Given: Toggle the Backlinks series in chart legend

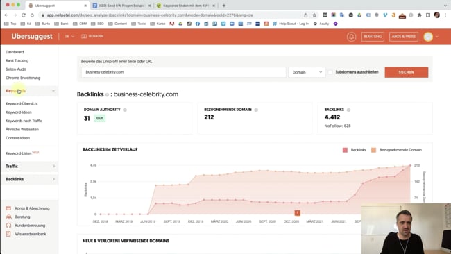Looking at the screenshot, I should point(354,150).
